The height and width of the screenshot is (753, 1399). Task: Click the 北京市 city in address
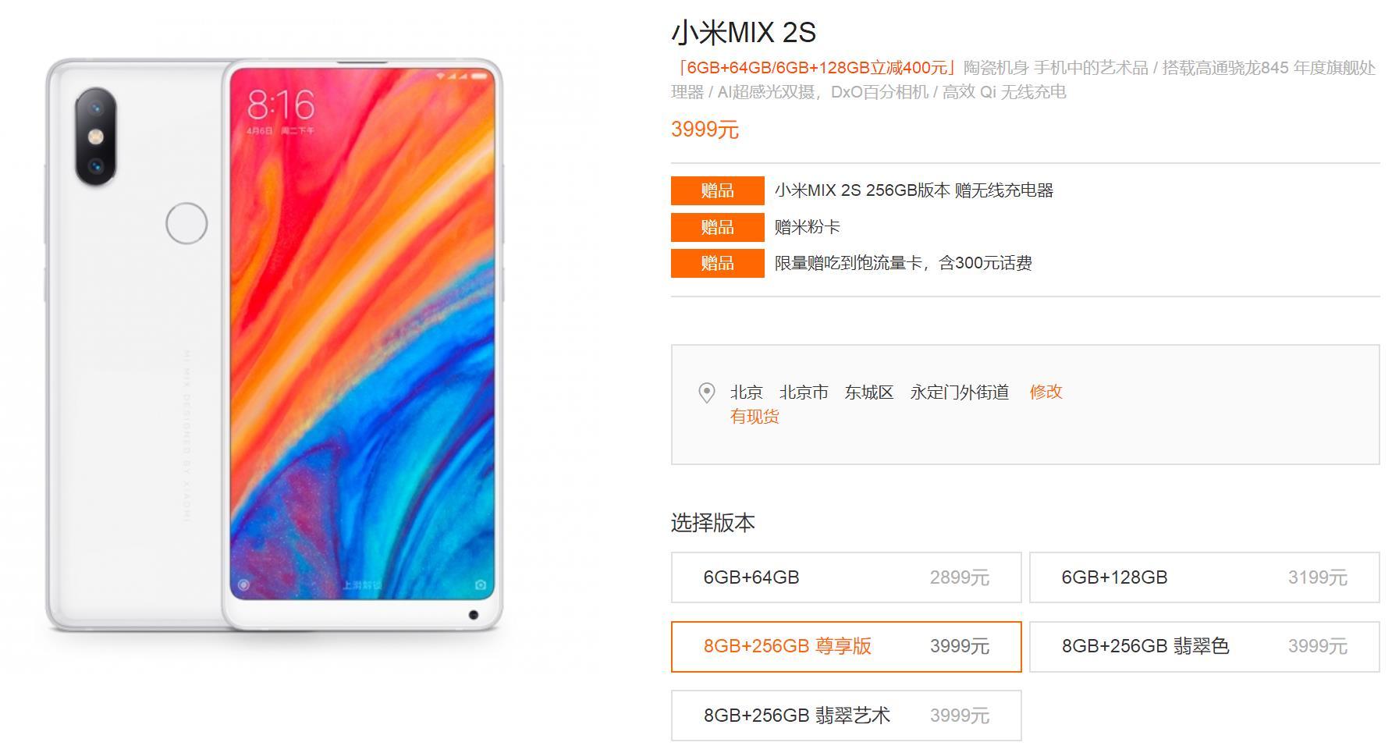804,392
